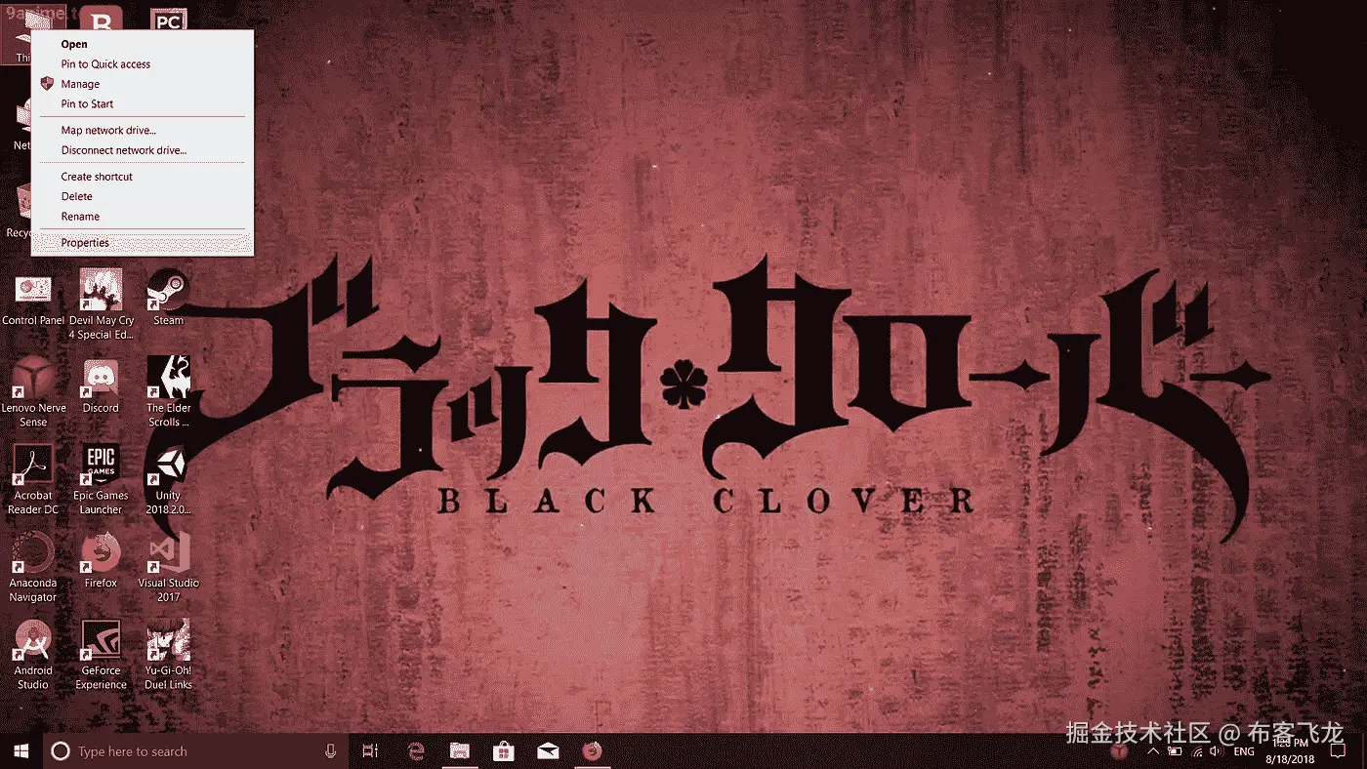Open the Mail app on taskbar
The image size is (1367, 769).
click(548, 751)
